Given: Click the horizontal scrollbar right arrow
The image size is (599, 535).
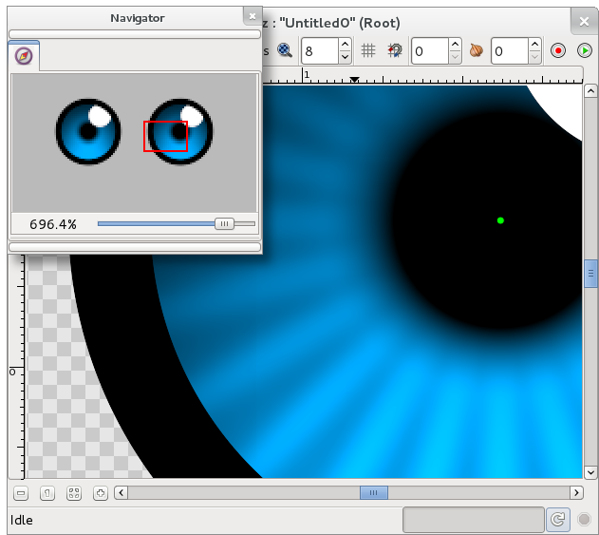Looking at the screenshot, I should click(576, 492).
